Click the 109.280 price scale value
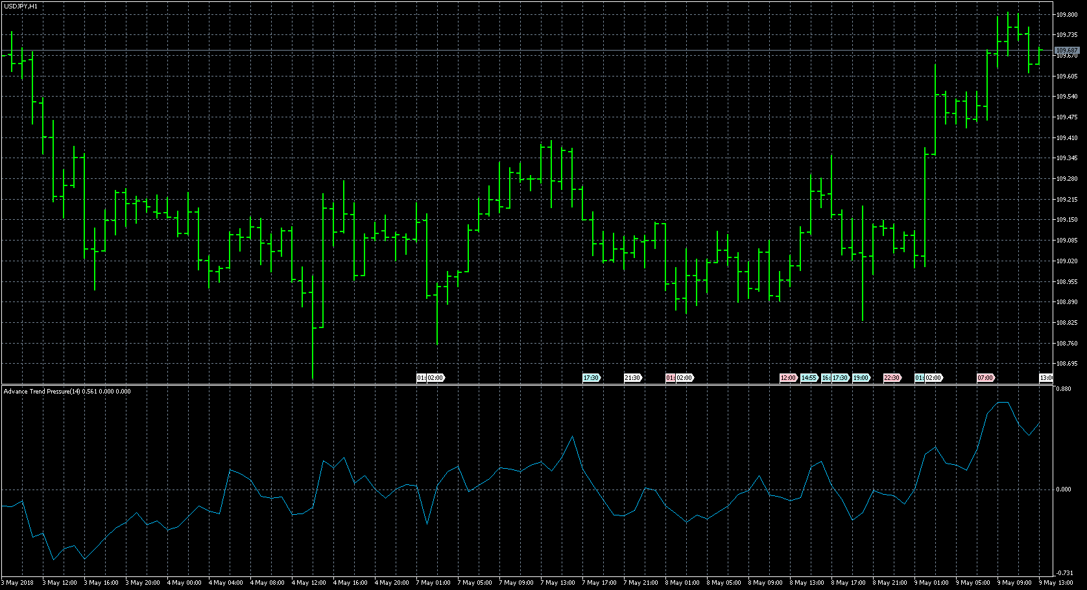1087x590 pixels. 1067,179
